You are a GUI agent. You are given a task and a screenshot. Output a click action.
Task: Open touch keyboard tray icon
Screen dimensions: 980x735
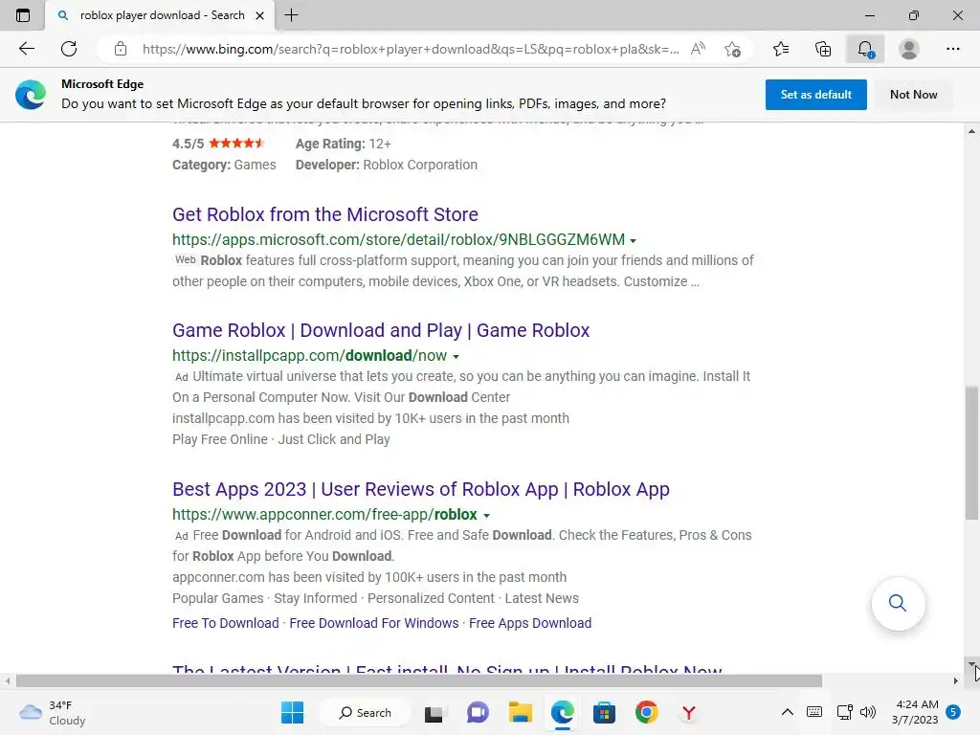pos(814,712)
